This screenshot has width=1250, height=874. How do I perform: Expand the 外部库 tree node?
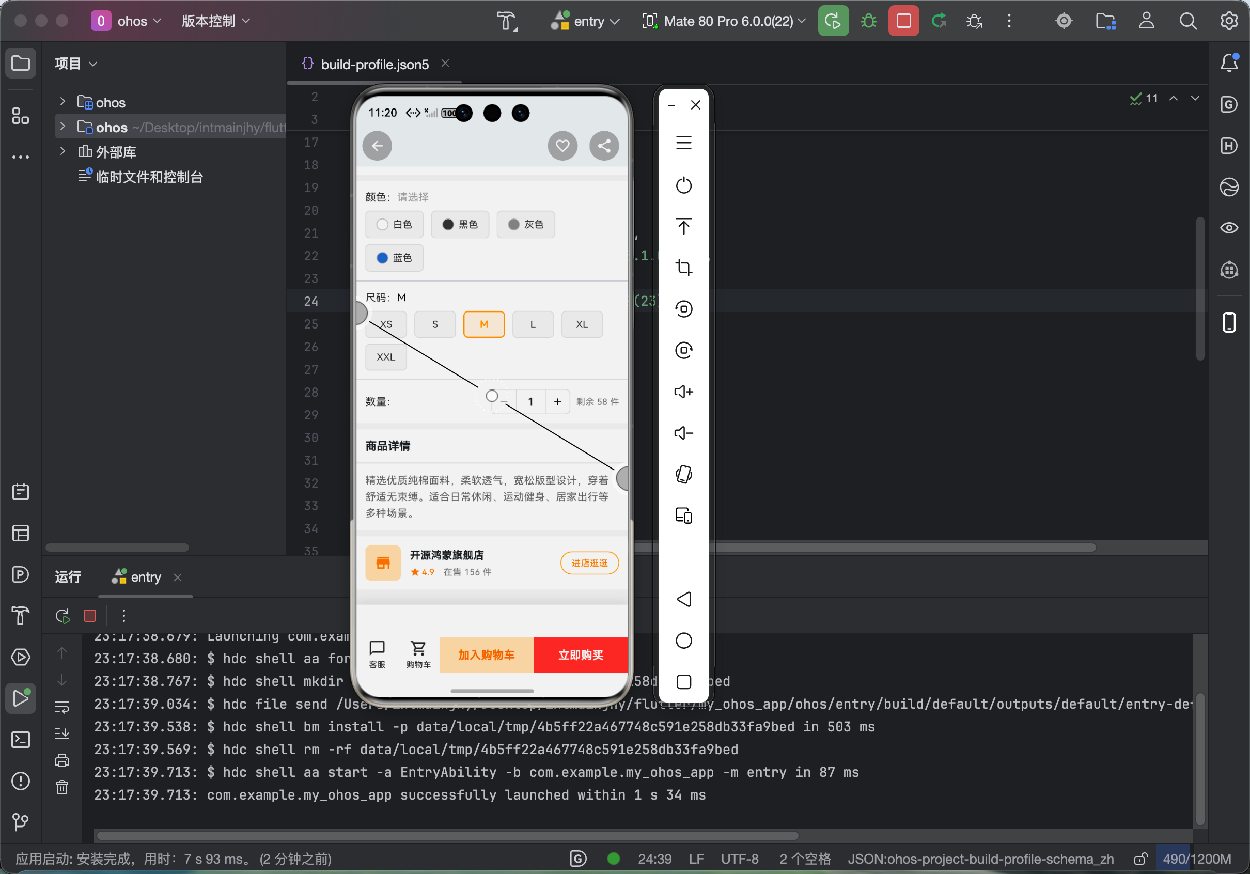click(62, 151)
